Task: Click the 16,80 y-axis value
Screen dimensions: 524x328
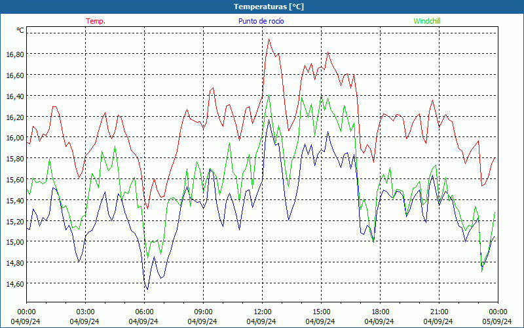Action: click(15, 54)
